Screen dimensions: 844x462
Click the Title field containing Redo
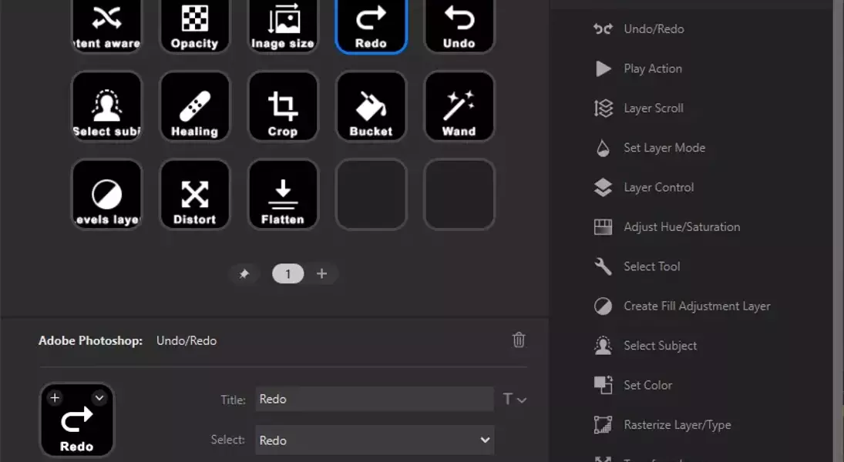pos(375,399)
